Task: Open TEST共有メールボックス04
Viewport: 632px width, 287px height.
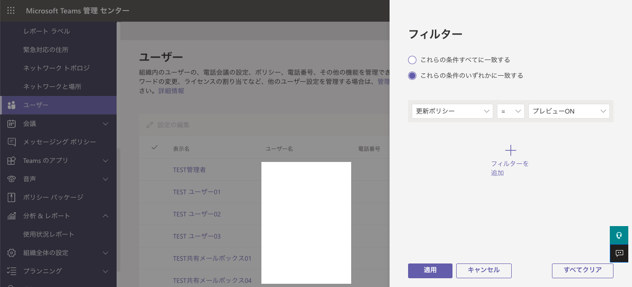Action: (x=212, y=281)
